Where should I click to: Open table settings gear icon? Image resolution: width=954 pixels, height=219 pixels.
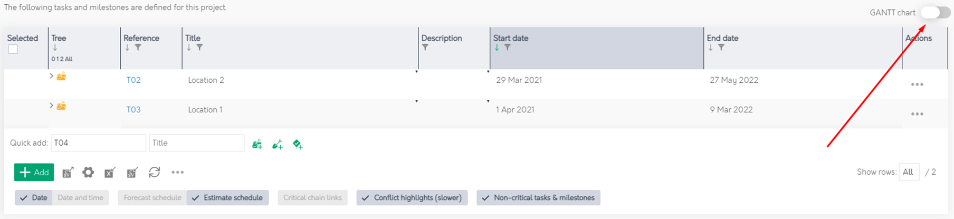coord(88,173)
